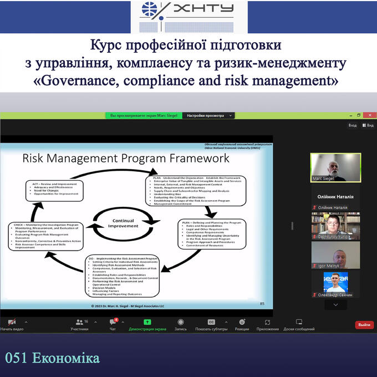Image resolution: width=377 pixels, height=377 pixels.
Task: Open the Reactions (Реакции) emoji icon
Action: point(242,322)
